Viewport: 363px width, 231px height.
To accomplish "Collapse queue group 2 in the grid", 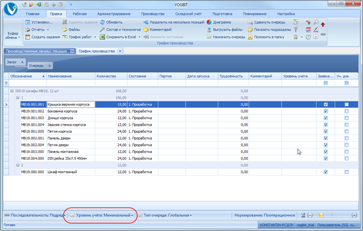I will pos(17,165).
